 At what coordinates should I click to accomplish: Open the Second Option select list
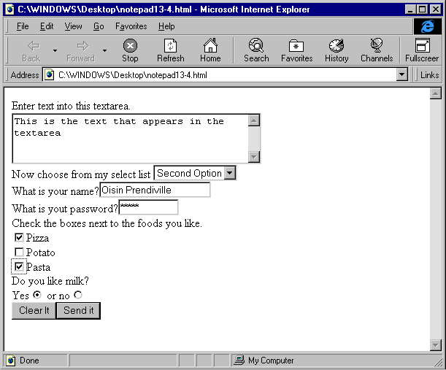coord(195,173)
